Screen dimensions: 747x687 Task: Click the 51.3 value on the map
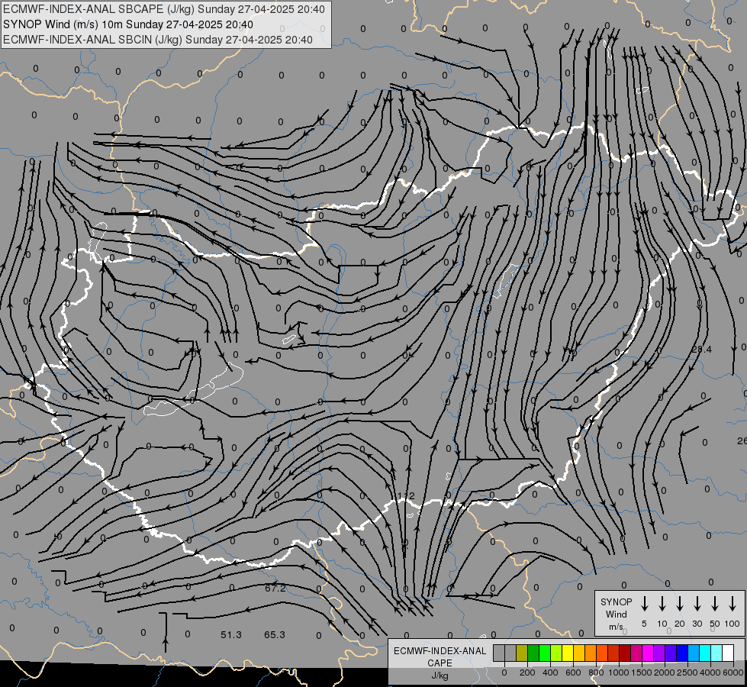pos(231,635)
